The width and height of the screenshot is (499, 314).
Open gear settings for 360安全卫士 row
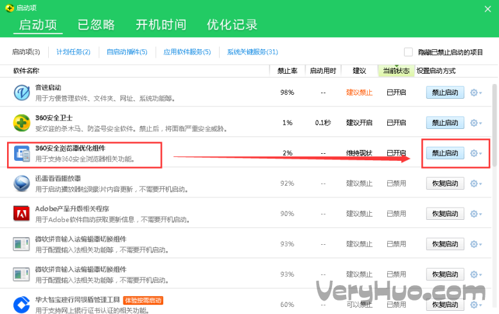point(476,123)
